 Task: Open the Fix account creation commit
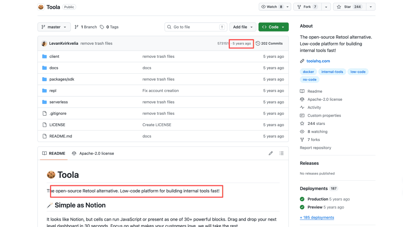coord(160,91)
